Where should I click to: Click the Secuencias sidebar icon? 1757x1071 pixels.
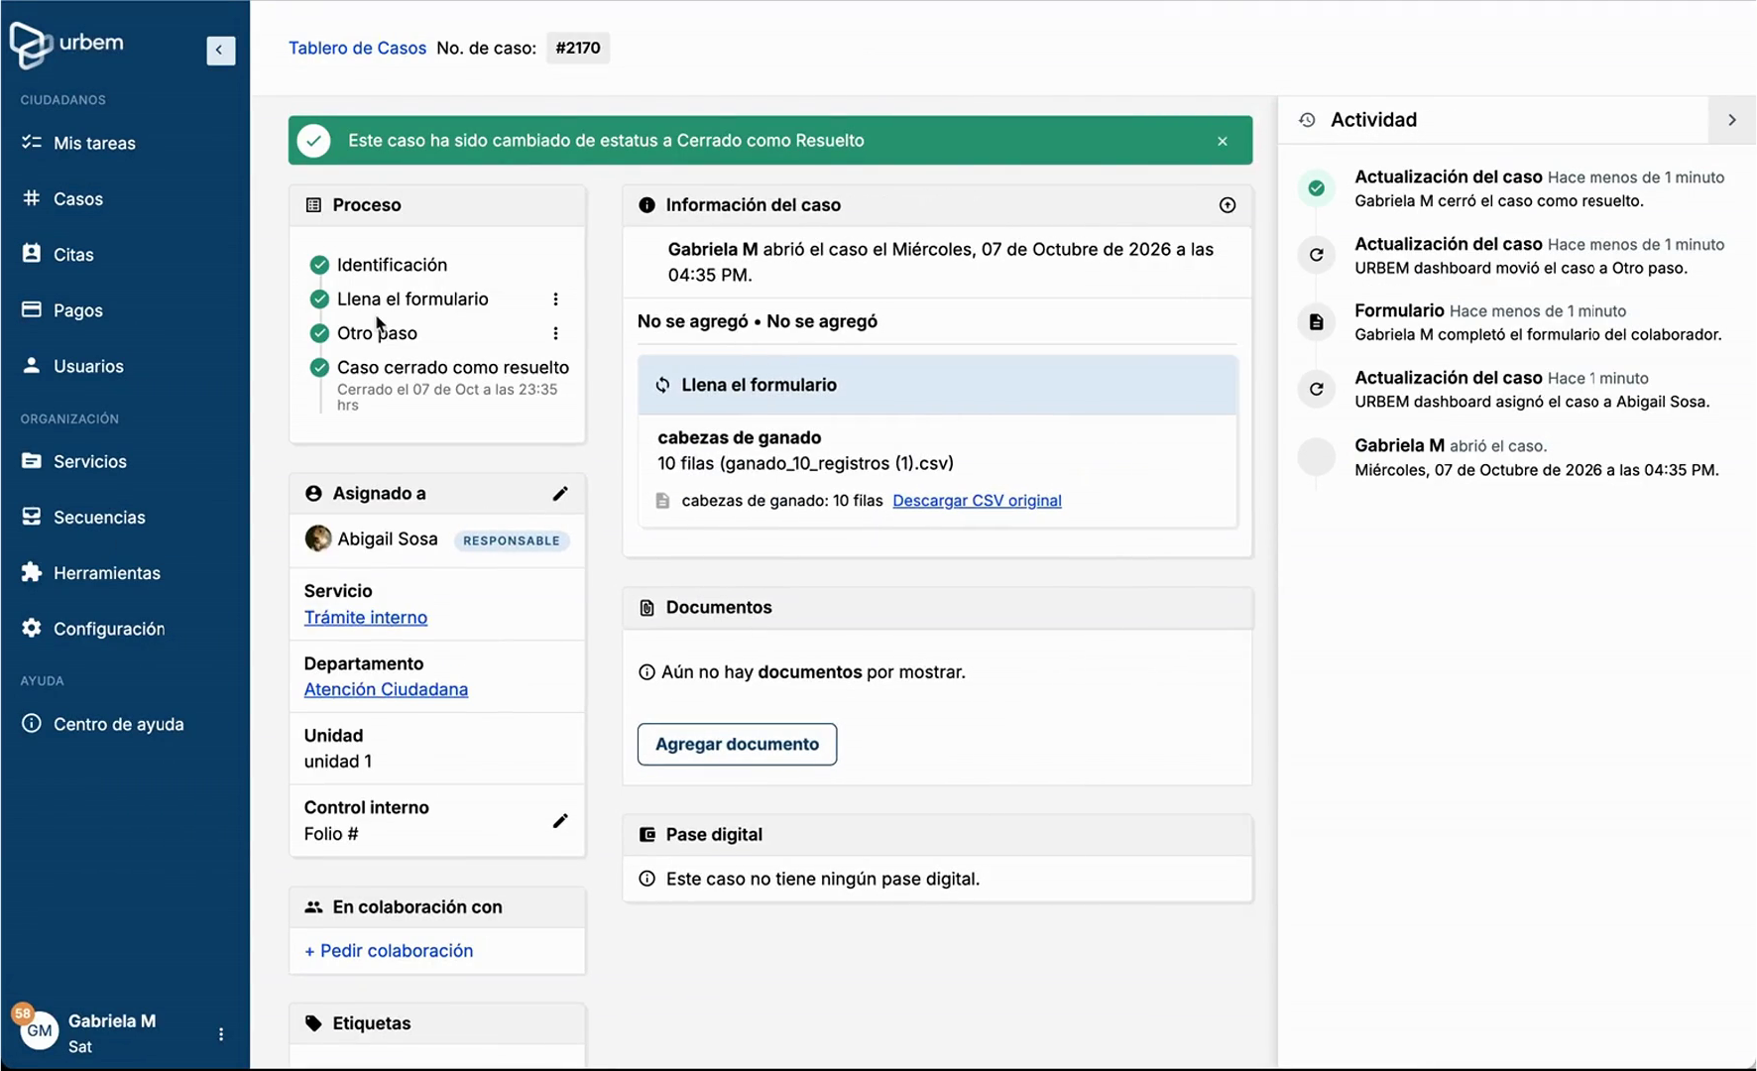(32, 517)
